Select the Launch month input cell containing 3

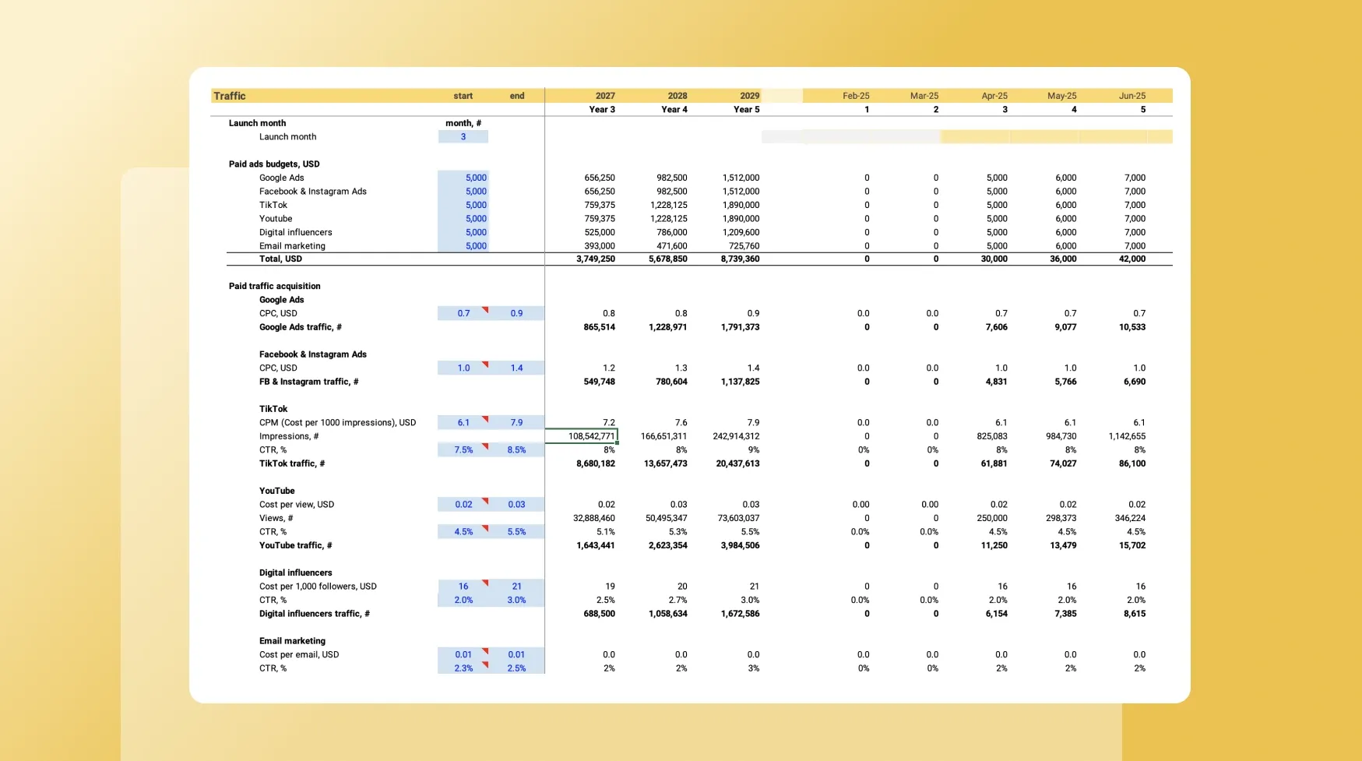(x=463, y=137)
